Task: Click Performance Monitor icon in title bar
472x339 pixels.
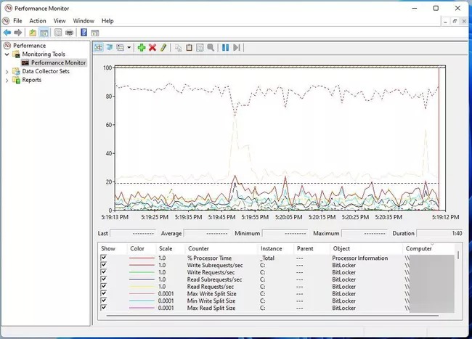Action: pos(8,9)
